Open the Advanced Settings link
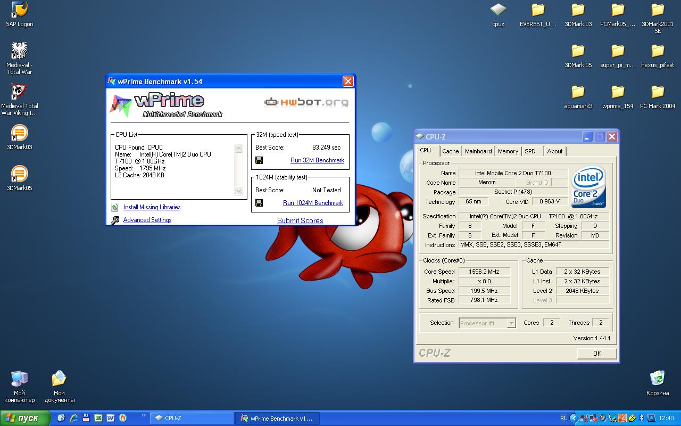 147,220
